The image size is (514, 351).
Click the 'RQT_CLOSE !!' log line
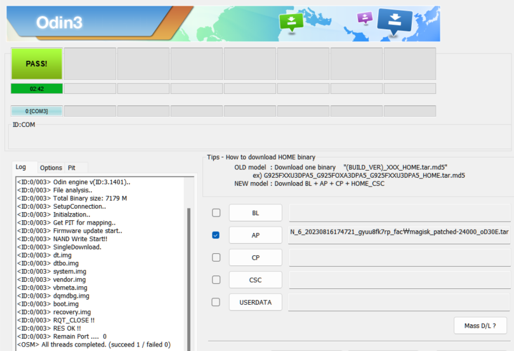(56, 320)
